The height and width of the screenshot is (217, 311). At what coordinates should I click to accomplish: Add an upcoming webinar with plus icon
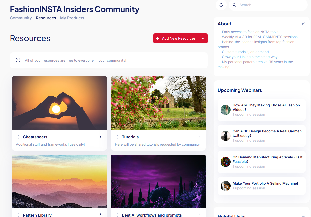pos(303,90)
